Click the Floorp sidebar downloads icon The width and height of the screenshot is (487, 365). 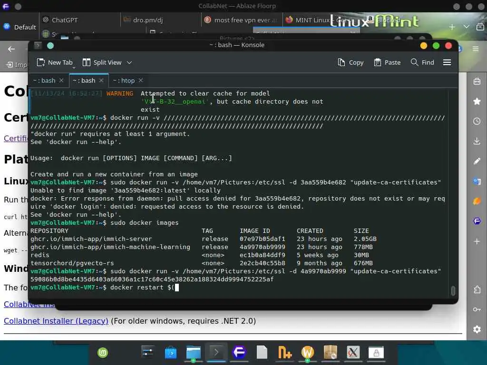click(477, 141)
